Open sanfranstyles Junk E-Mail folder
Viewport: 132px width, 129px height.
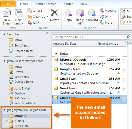point(20,88)
